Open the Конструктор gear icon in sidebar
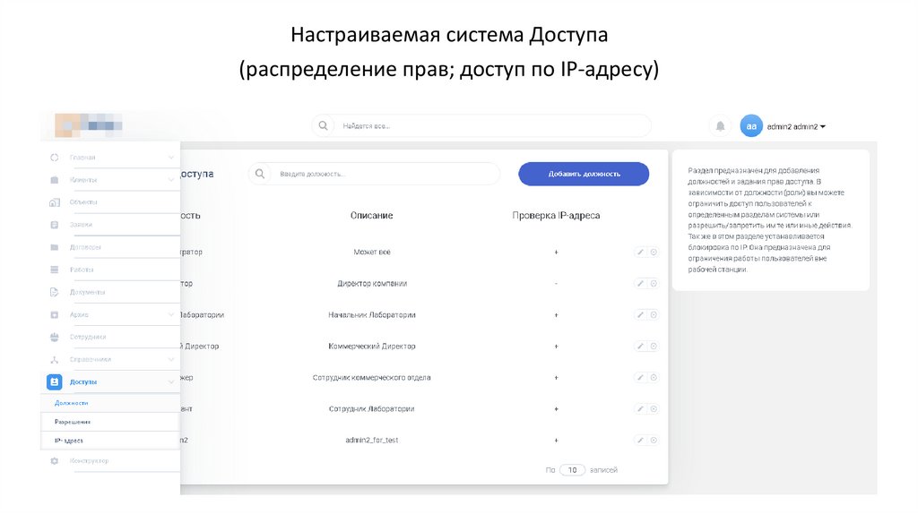This screenshot has height=514, width=918. coord(55,461)
